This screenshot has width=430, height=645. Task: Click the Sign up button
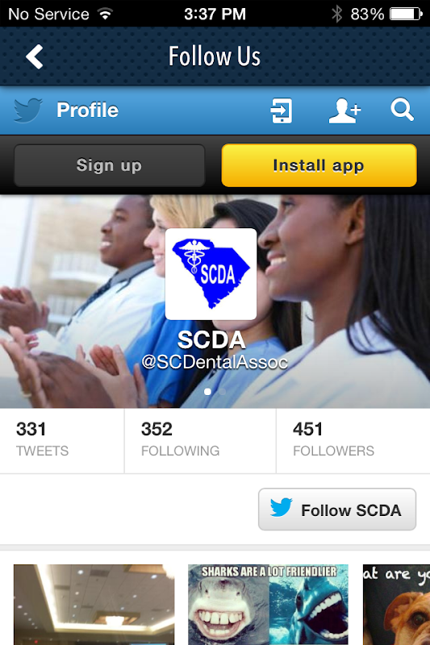click(110, 165)
